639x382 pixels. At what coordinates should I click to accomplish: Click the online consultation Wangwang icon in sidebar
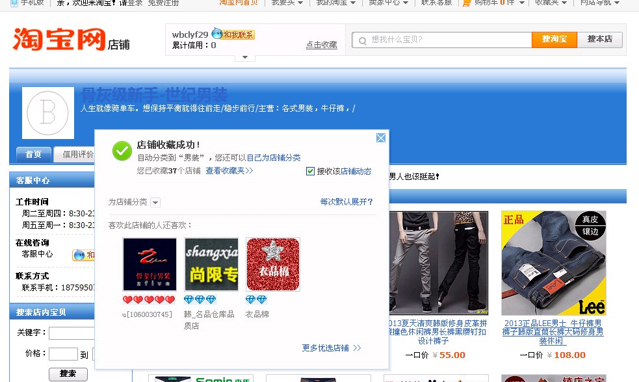tap(83, 255)
